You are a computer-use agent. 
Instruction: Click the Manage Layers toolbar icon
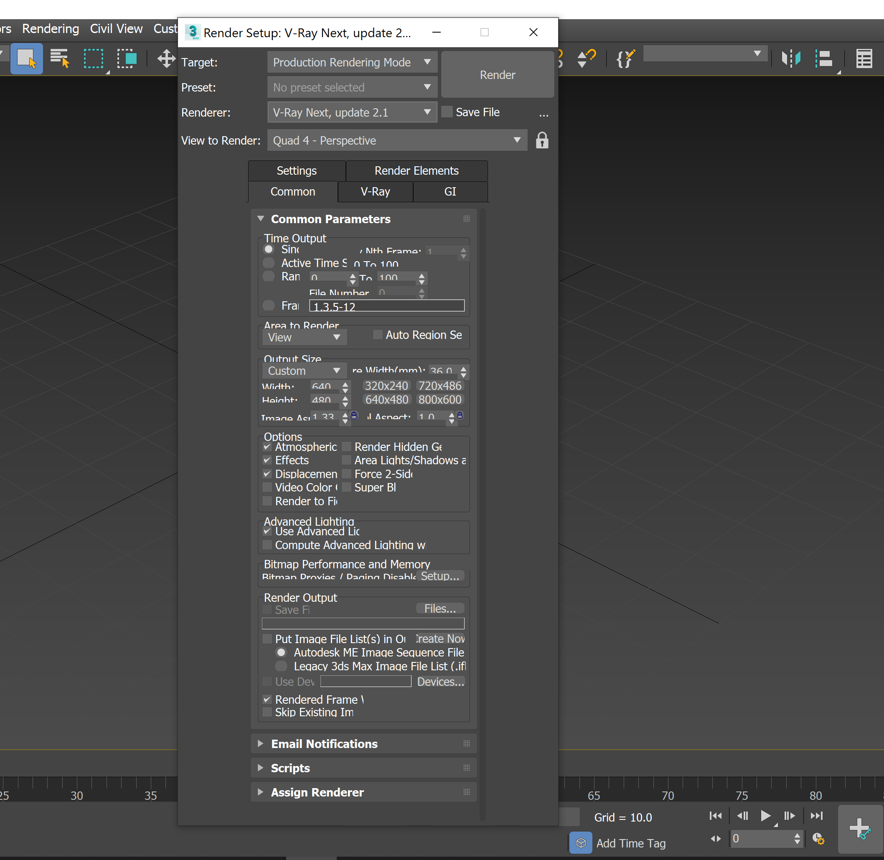click(824, 59)
